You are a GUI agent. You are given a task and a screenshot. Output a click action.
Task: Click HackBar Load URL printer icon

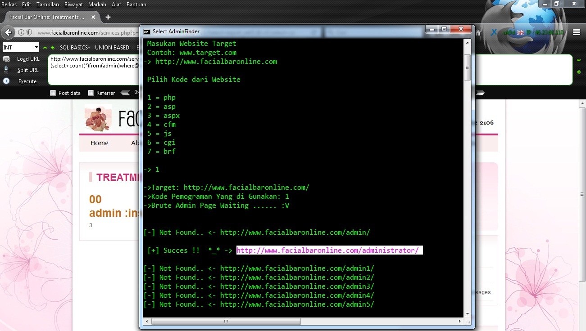[x=6, y=59]
